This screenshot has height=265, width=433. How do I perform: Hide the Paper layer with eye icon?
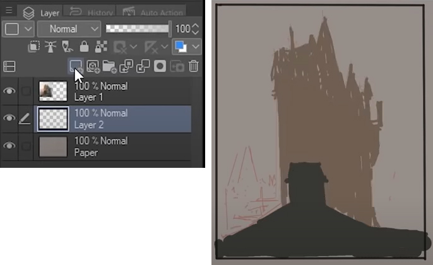pos(9,146)
